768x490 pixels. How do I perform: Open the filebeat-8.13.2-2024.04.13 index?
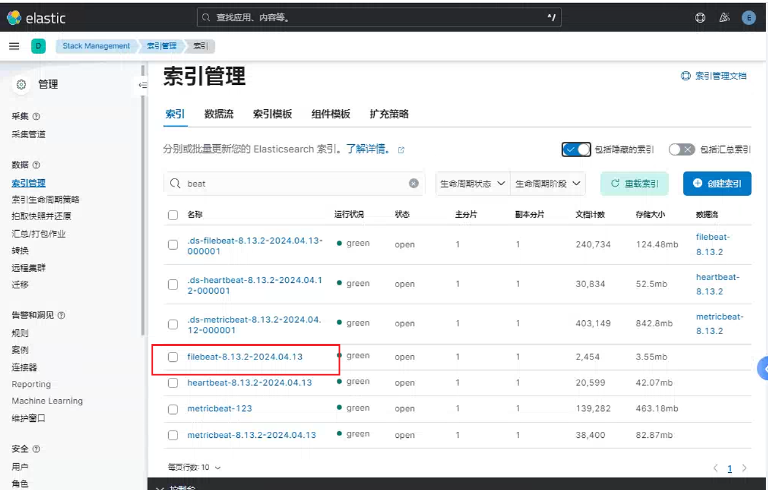[x=245, y=357]
